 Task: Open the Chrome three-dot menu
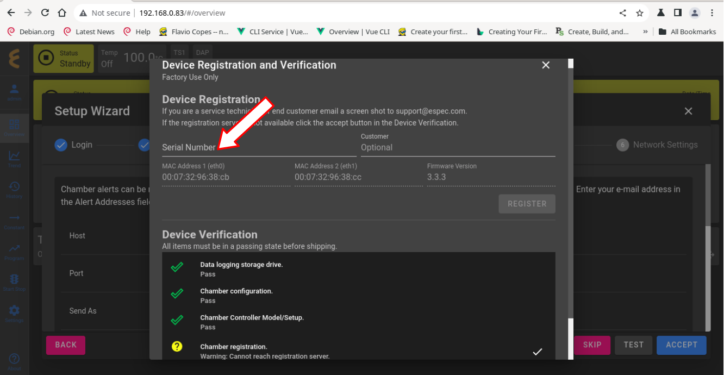(713, 12)
